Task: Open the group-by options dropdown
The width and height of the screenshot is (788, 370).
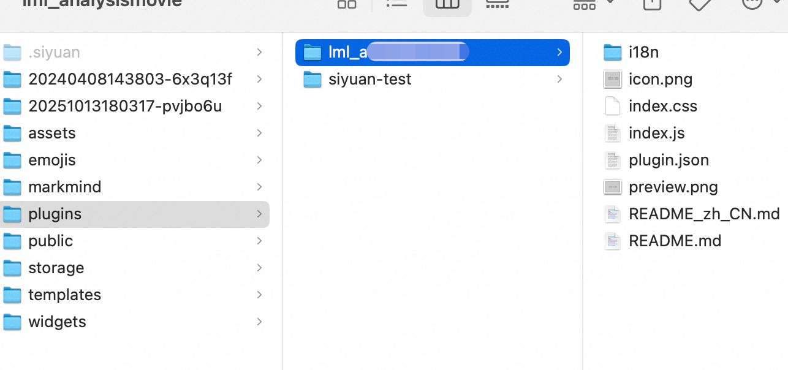Action: [593, 4]
